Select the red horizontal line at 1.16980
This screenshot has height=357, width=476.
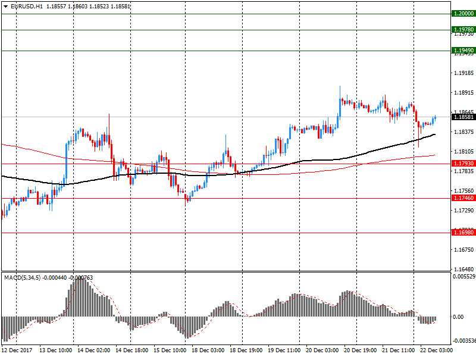pos(226,233)
